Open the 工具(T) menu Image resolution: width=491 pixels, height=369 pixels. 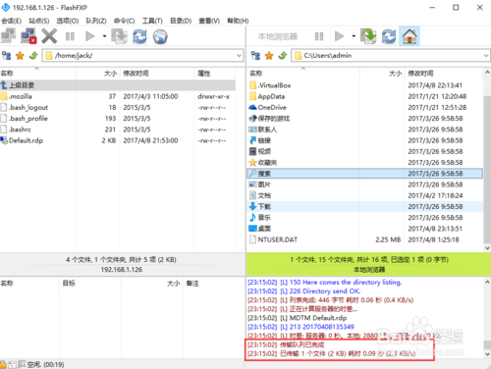click(152, 21)
